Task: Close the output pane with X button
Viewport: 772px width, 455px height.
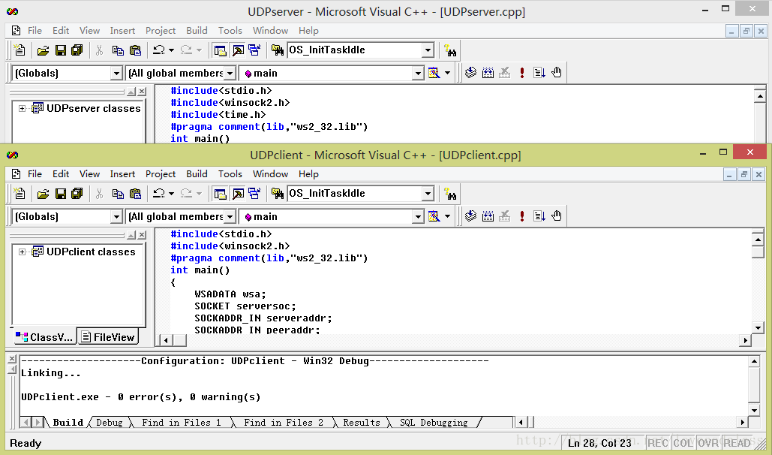Action: 12,359
